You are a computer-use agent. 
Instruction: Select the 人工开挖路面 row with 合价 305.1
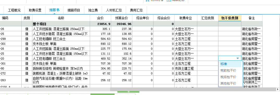click(x=61, y=29)
